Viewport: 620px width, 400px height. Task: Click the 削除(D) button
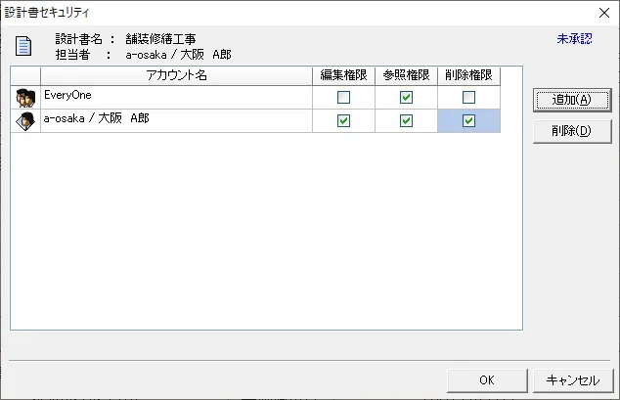pos(572,131)
